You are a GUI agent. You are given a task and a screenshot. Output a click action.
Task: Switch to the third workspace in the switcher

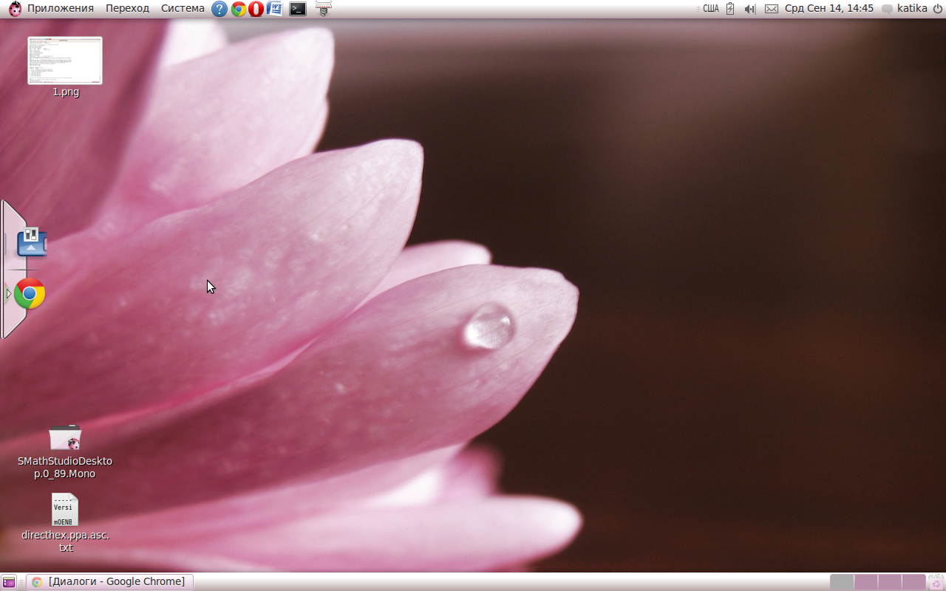[890, 582]
